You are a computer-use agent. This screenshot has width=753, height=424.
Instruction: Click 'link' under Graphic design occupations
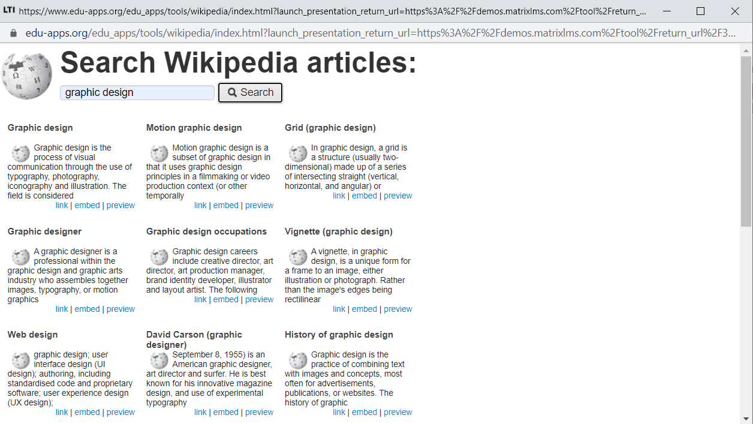click(200, 299)
